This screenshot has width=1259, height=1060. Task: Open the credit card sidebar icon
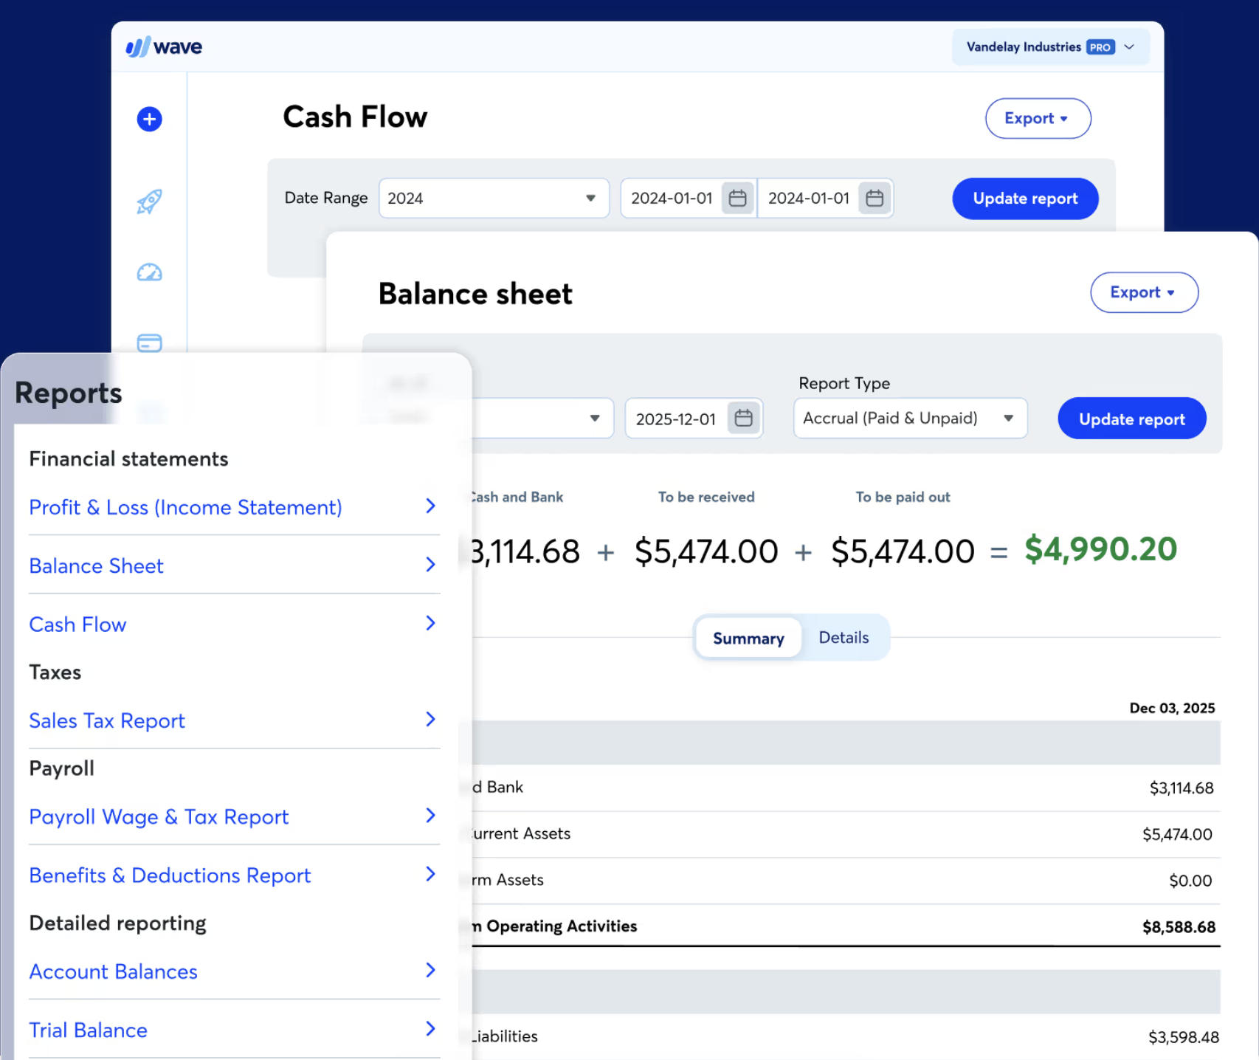[149, 343]
